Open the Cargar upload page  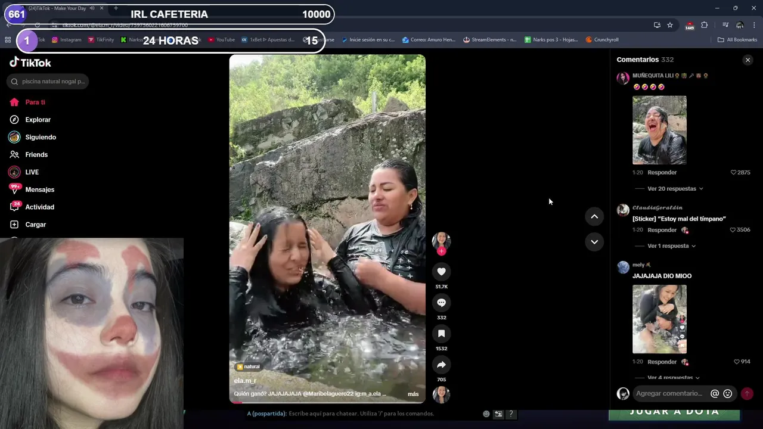click(27, 225)
